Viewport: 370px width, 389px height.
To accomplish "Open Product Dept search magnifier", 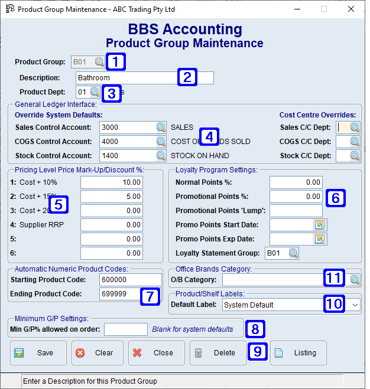I will [95, 92].
